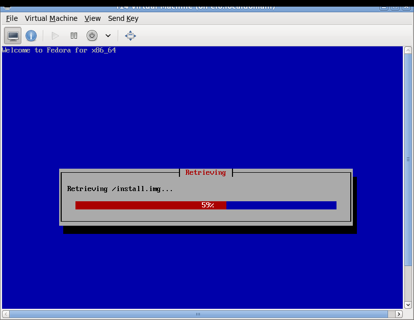The image size is (414, 320).
Task: Run the virtual machine
Action: tap(55, 36)
